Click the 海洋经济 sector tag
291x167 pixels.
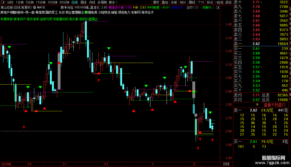tap(147, 12)
